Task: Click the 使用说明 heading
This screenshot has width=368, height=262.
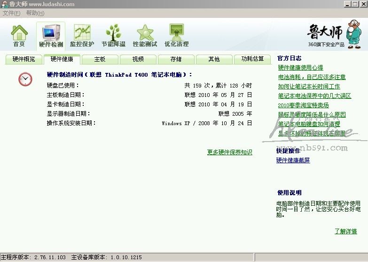Action: [289, 193]
